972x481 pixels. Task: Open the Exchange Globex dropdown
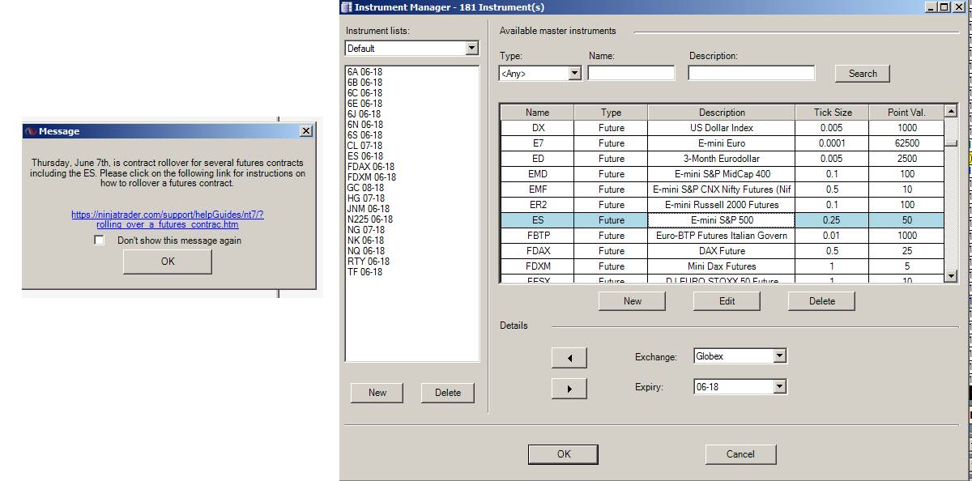click(779, 356)
